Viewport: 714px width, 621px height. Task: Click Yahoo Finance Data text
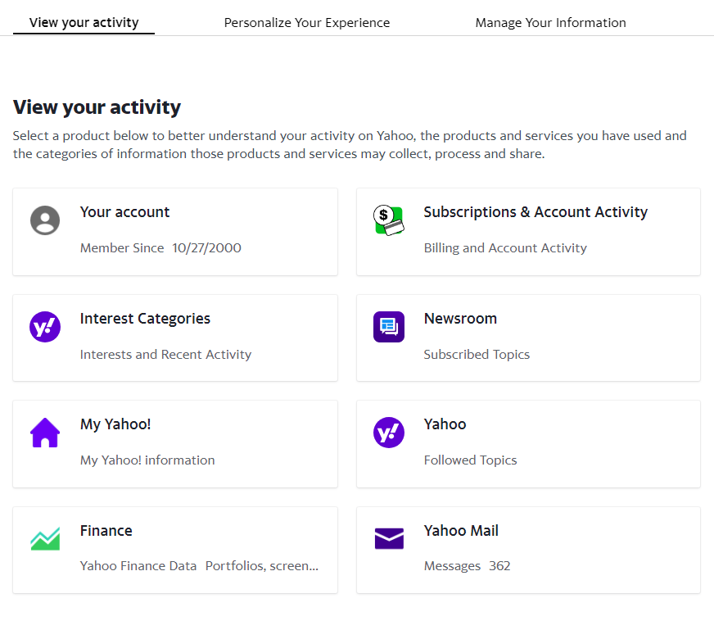pyautogui.click(x=138, y=566)
